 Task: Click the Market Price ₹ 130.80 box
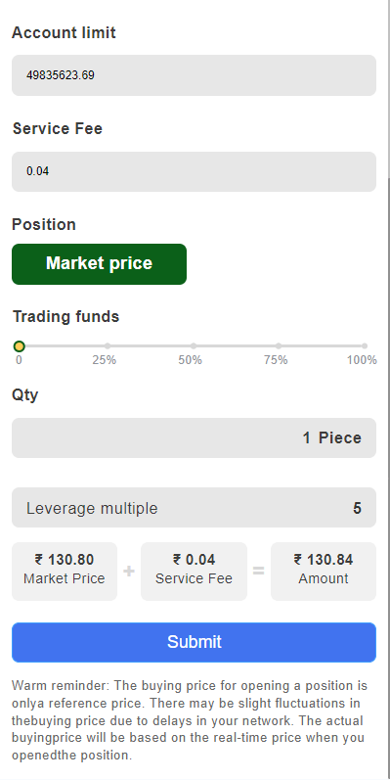point(65,572)
